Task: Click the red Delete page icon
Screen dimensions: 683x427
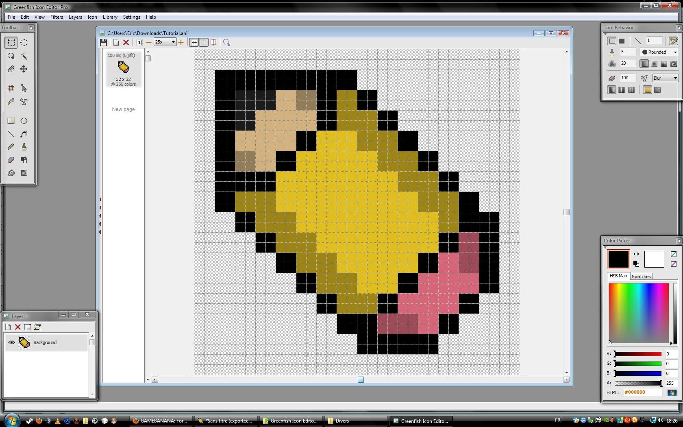Action: coord(126,42)
